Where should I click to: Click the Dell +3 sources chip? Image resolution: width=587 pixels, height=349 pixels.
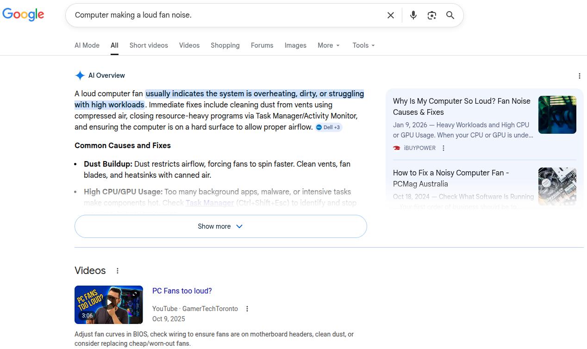point(328,127)
